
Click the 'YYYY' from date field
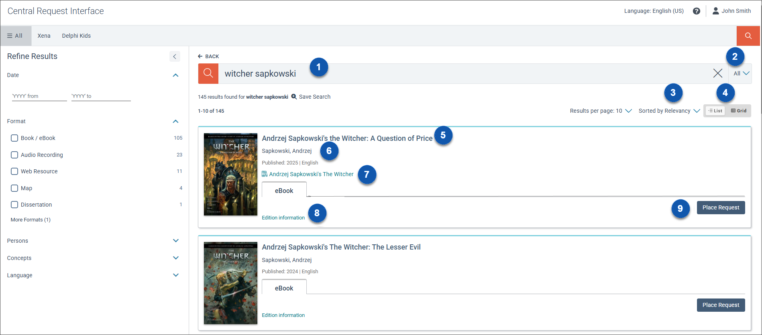pyautogui.click(x=39, y=96)
